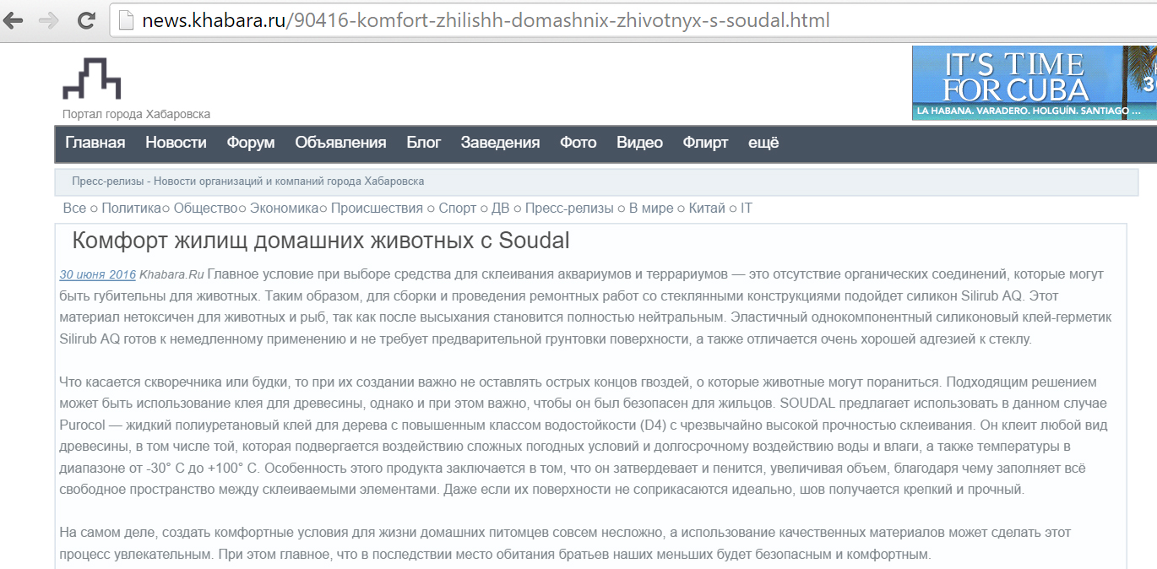Open Заведения in navigation bar
Image resolution: width=1157 pixels, height=569 pixels.
500,143
